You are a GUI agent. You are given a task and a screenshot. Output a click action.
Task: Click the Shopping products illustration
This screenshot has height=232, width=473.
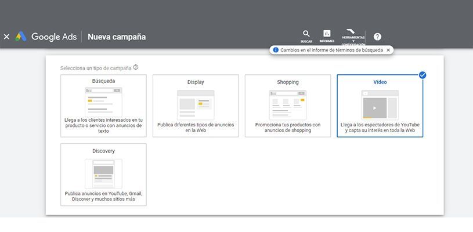coord(288,104)
